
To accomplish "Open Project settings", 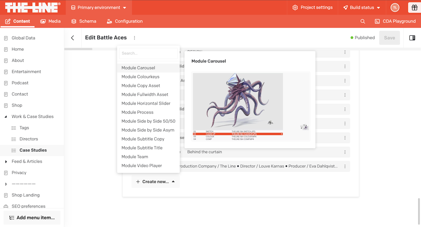I will 312,7.
